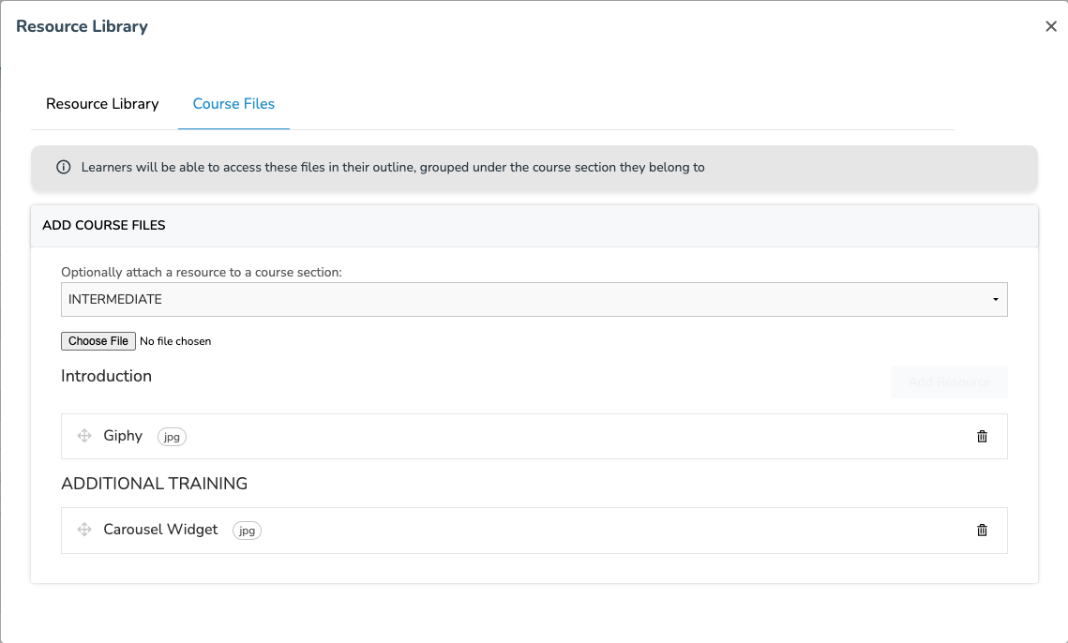Image resolution: width=1068 pixels, height=643 pixels.
Task: Click the Choose File button
Action: click(98, 340)
